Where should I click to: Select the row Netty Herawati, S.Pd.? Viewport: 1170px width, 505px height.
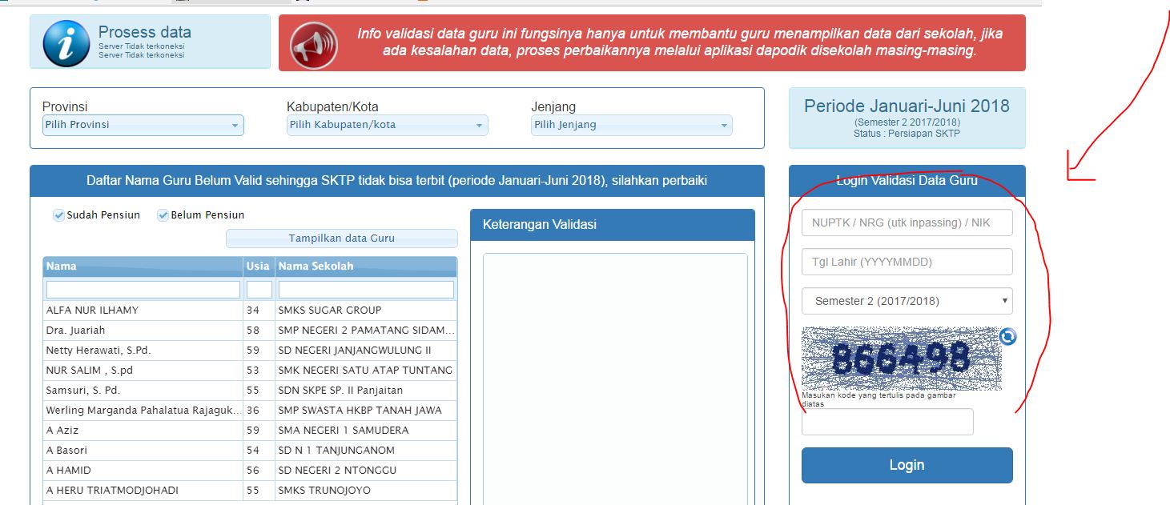click(250, 351)
